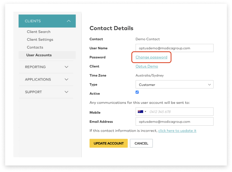The height and width of the screenshot is (172, 232).
Task: Collapse the Clients section chevron
Action: 69,21
